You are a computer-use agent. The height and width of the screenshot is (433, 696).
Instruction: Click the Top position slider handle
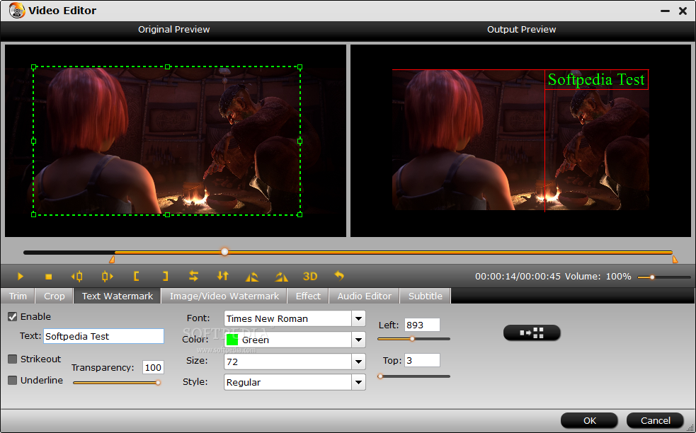pyautogui.click(x=380, y=376)
